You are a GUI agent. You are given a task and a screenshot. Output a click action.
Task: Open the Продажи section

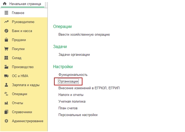(19, 40)
